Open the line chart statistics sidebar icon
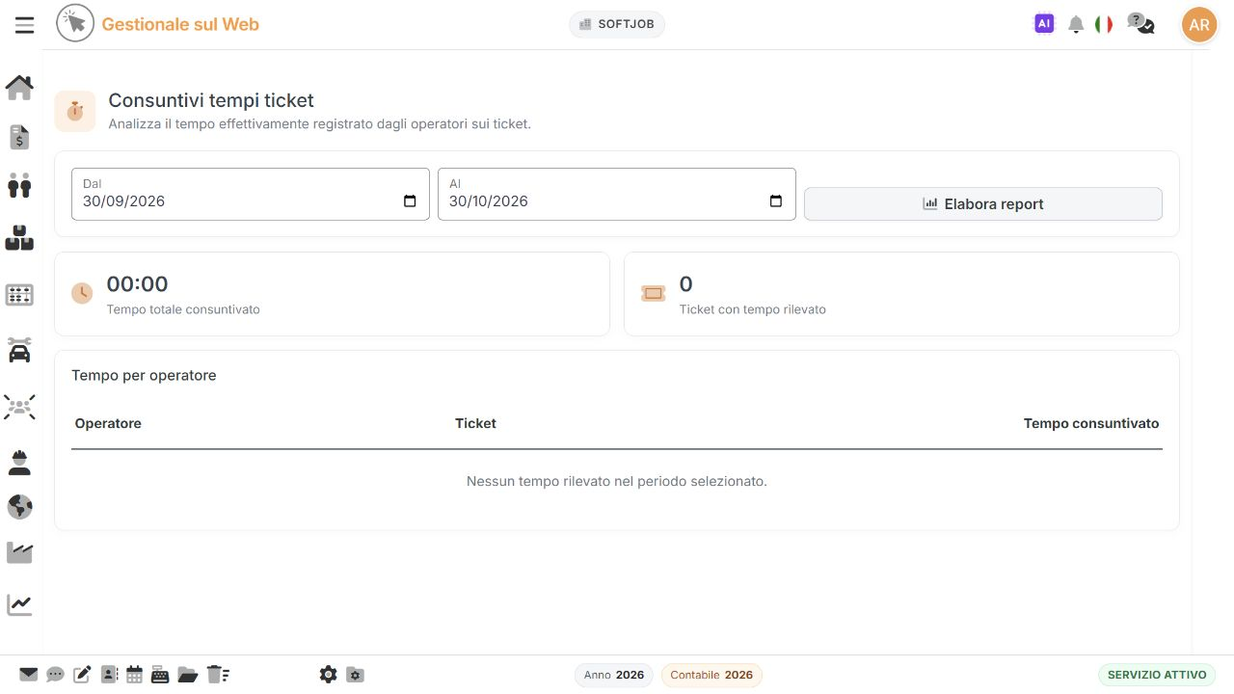1234x694 pixels. tap(19, 604)
